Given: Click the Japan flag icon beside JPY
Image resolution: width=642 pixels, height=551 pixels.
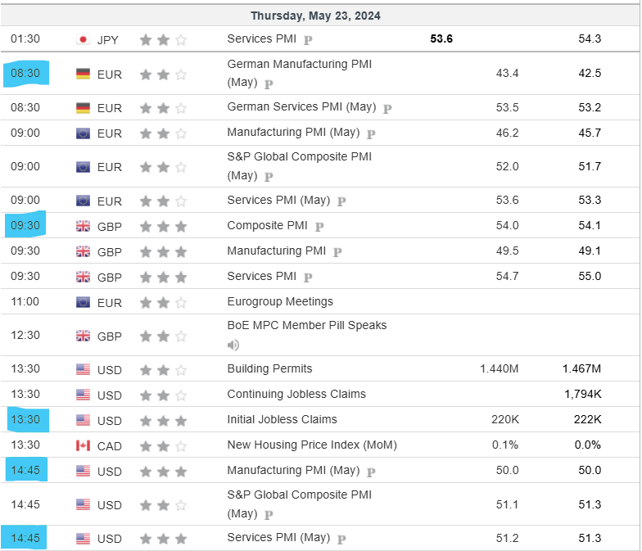Looking at the screenshot, I should tap(83, 39).
